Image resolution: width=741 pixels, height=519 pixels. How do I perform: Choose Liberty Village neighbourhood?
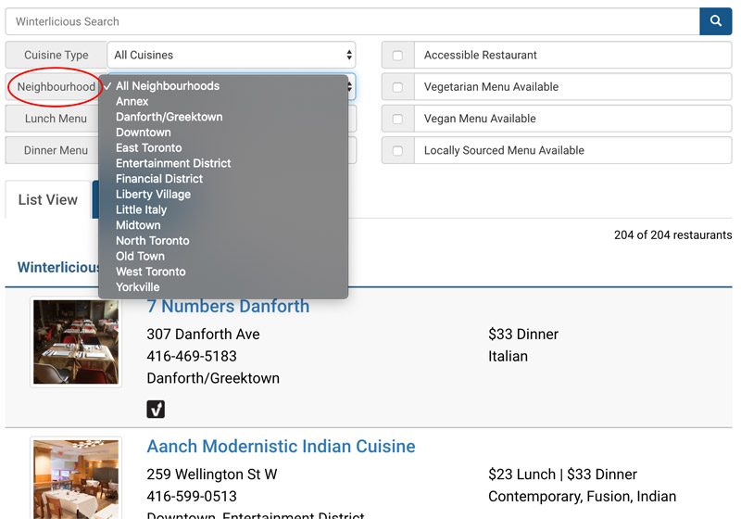pyautogui.click(x=223, y=195)
